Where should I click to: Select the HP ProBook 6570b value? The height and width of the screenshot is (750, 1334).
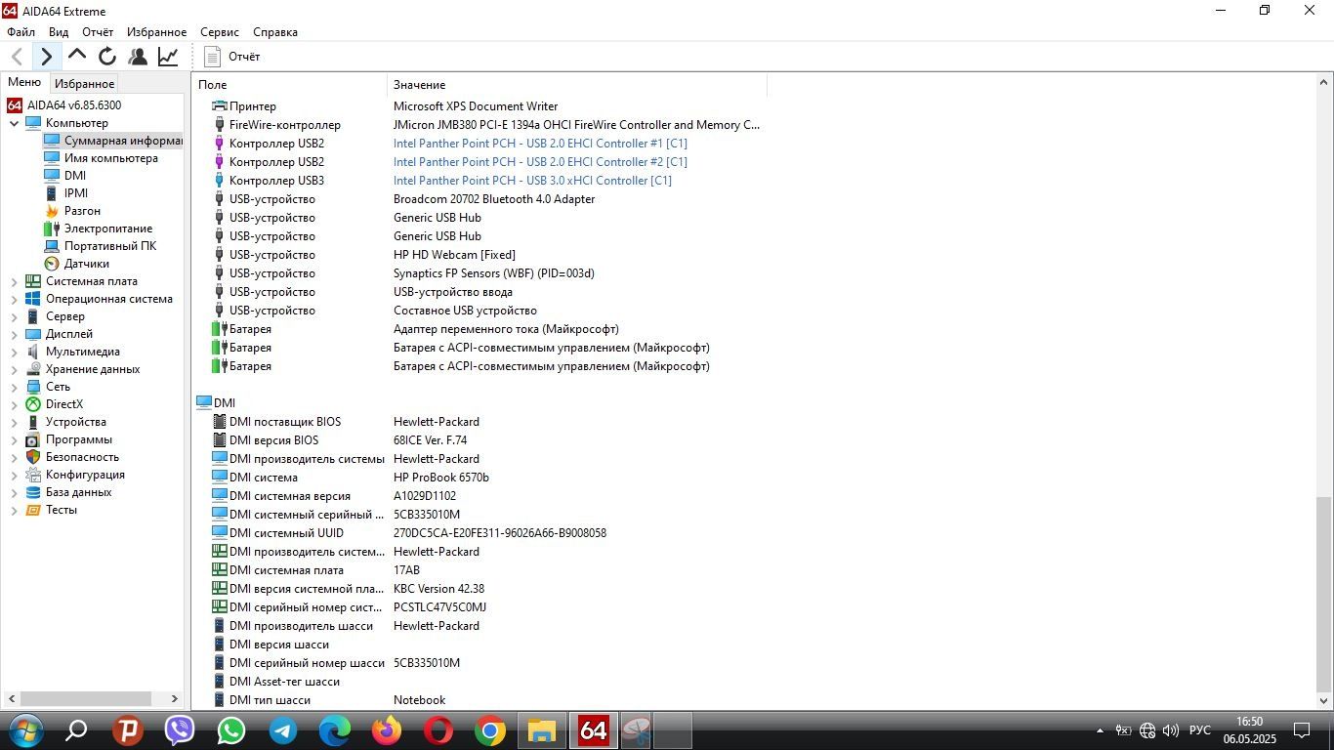441,478
